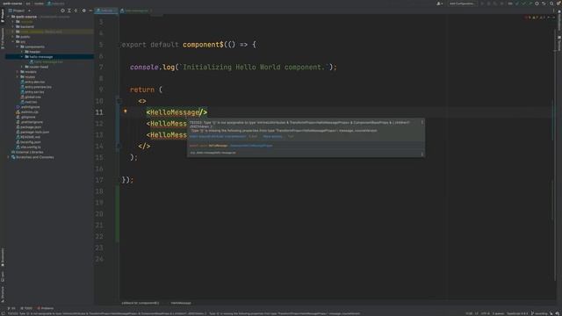Switch to the hello-message editor tab

(x=137, y=11)
